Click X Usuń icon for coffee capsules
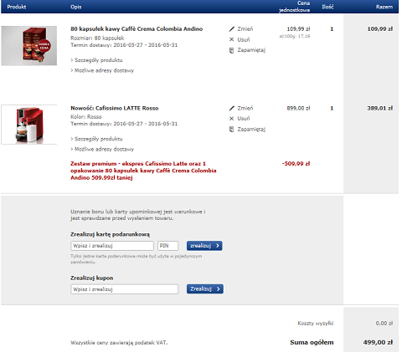This screenshot has width=402, height=352. [231, 39]
